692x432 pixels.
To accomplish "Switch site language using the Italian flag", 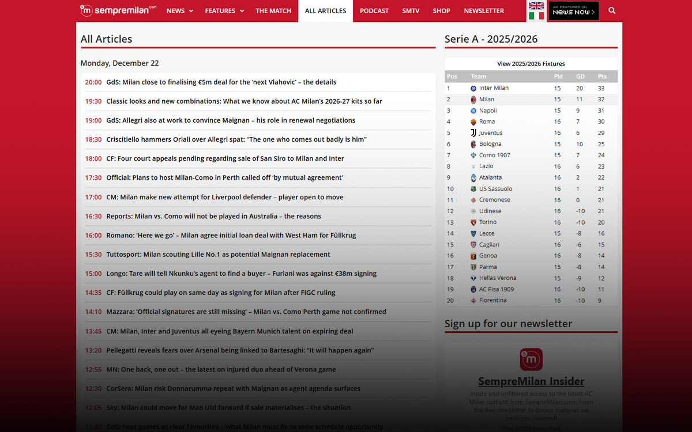I will point(536,16).
